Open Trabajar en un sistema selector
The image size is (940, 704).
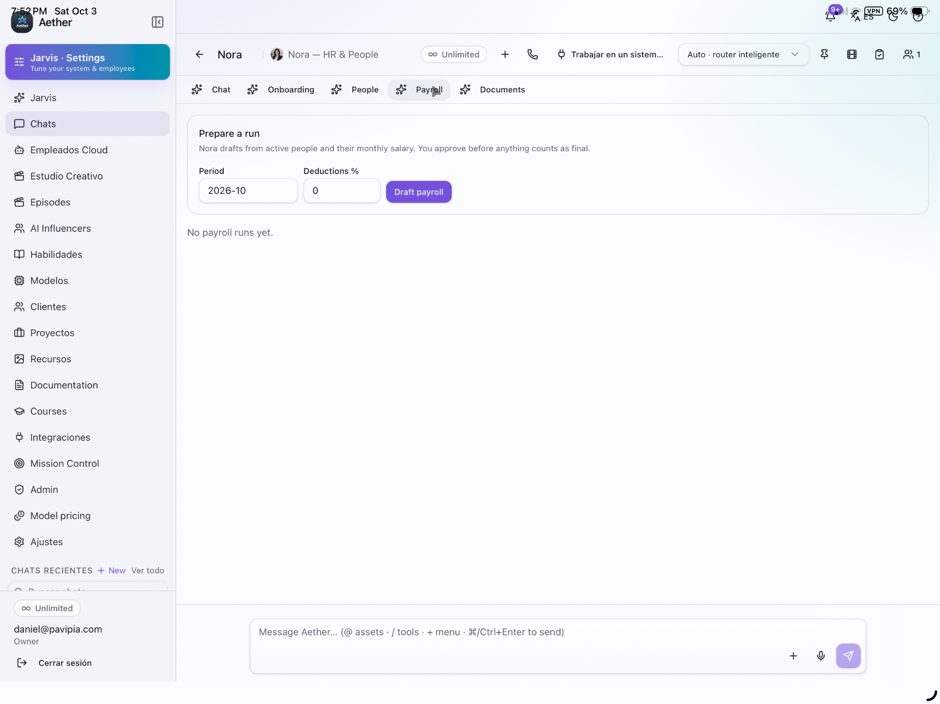pyautogui.click(x=610, y=54)
